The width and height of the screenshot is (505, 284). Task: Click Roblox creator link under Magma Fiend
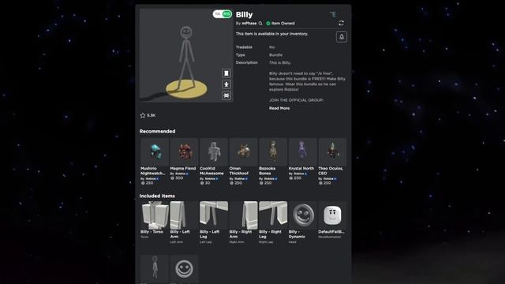pyautogui.click(x=181, y=174)
